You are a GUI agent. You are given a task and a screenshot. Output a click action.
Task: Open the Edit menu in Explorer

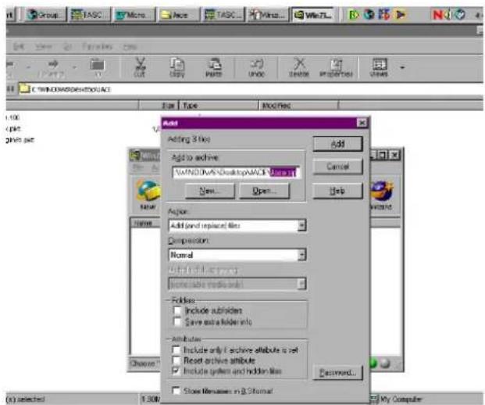(19, 47)
